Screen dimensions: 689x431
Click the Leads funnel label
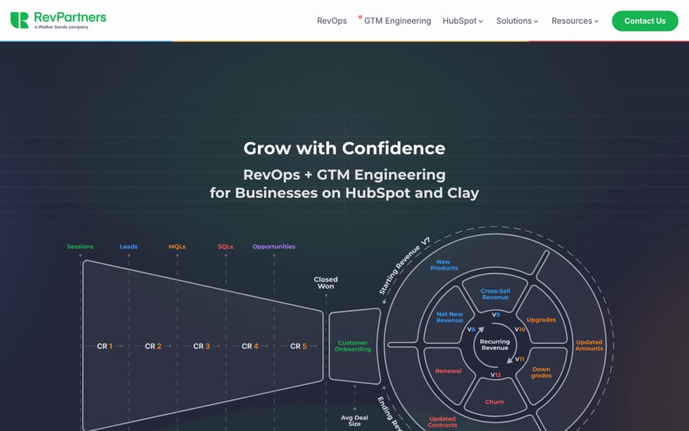pyautogui.click(x=129, y=247)
